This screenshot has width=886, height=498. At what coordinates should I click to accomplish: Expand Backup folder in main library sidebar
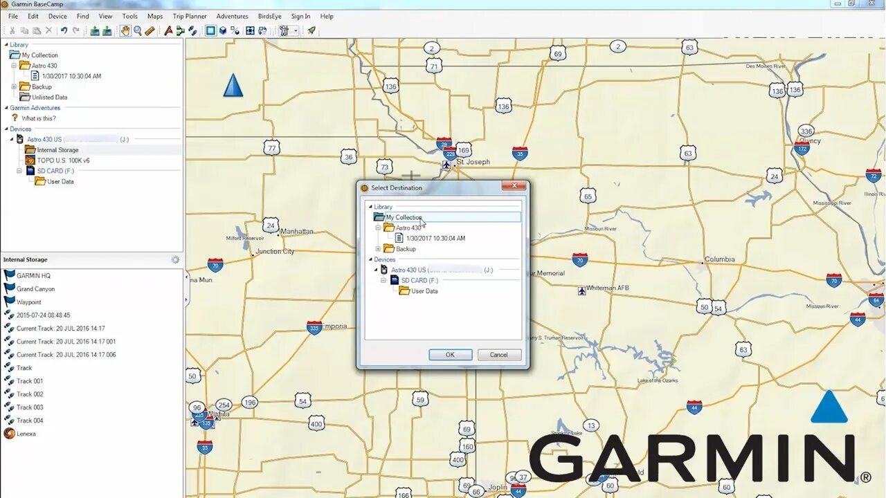(14, 87)
